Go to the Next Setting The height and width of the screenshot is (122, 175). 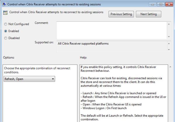148,14
